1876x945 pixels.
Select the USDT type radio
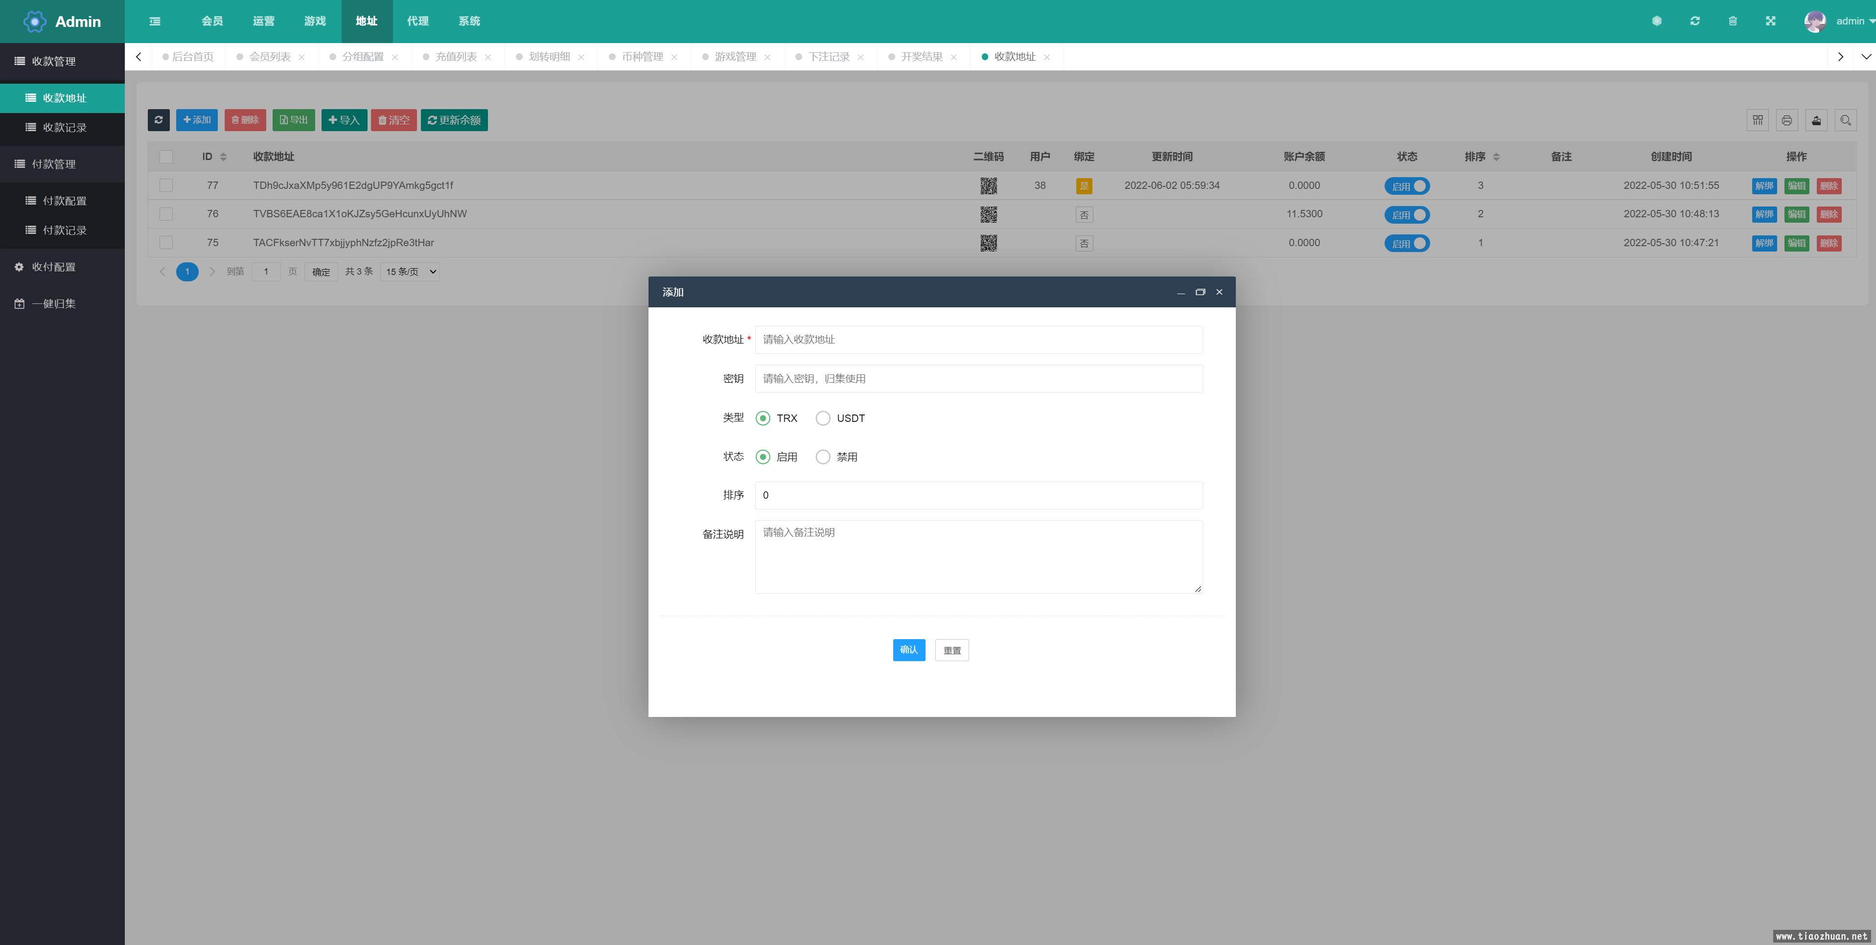(823, 418)
